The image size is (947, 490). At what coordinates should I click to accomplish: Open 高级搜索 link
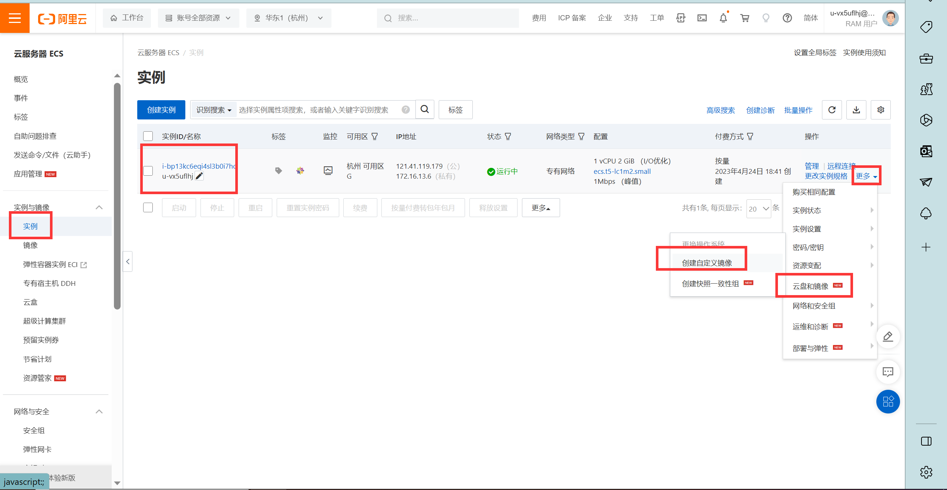click(721, 110)
